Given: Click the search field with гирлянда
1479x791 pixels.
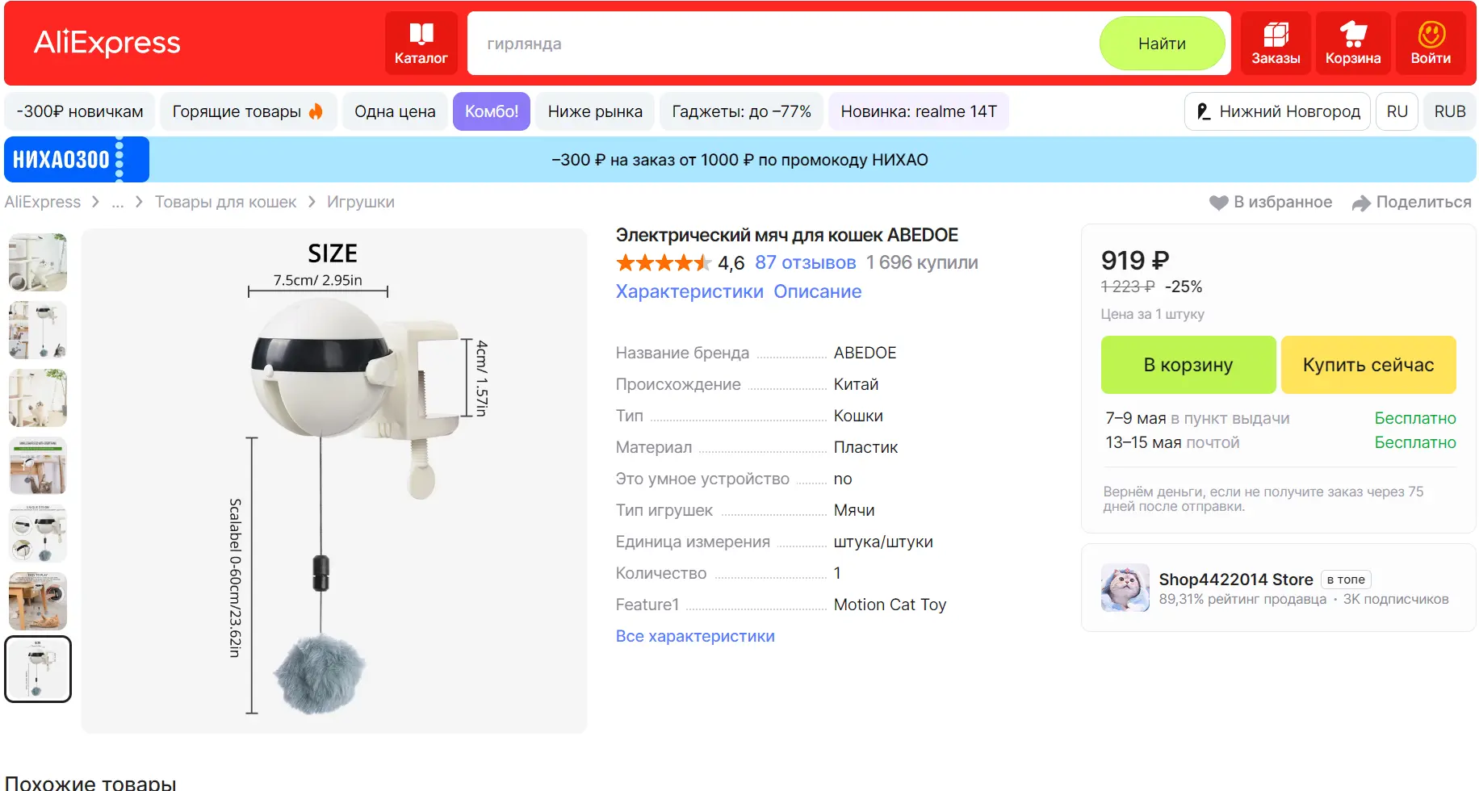Looking at the screenshot, I should 783,44.
